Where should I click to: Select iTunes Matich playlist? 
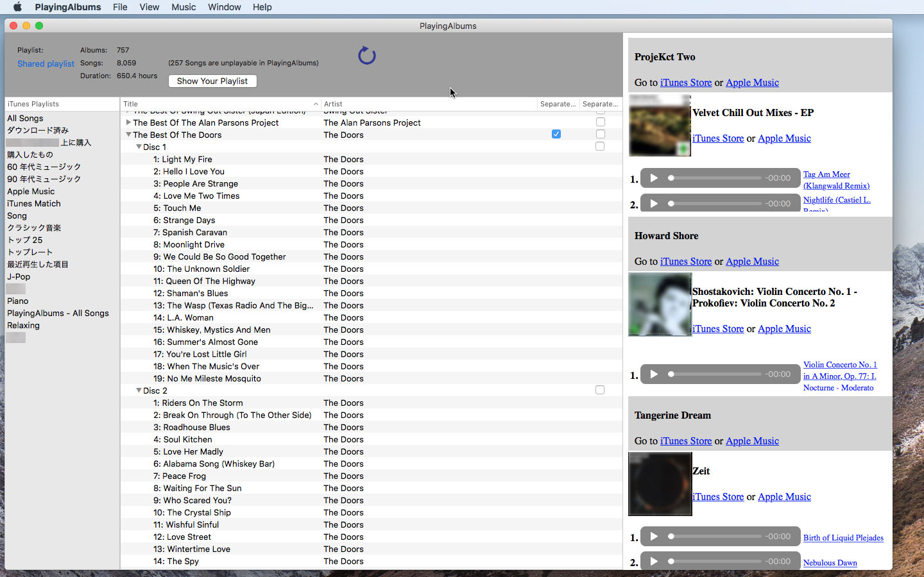click(x=62, y=203)
